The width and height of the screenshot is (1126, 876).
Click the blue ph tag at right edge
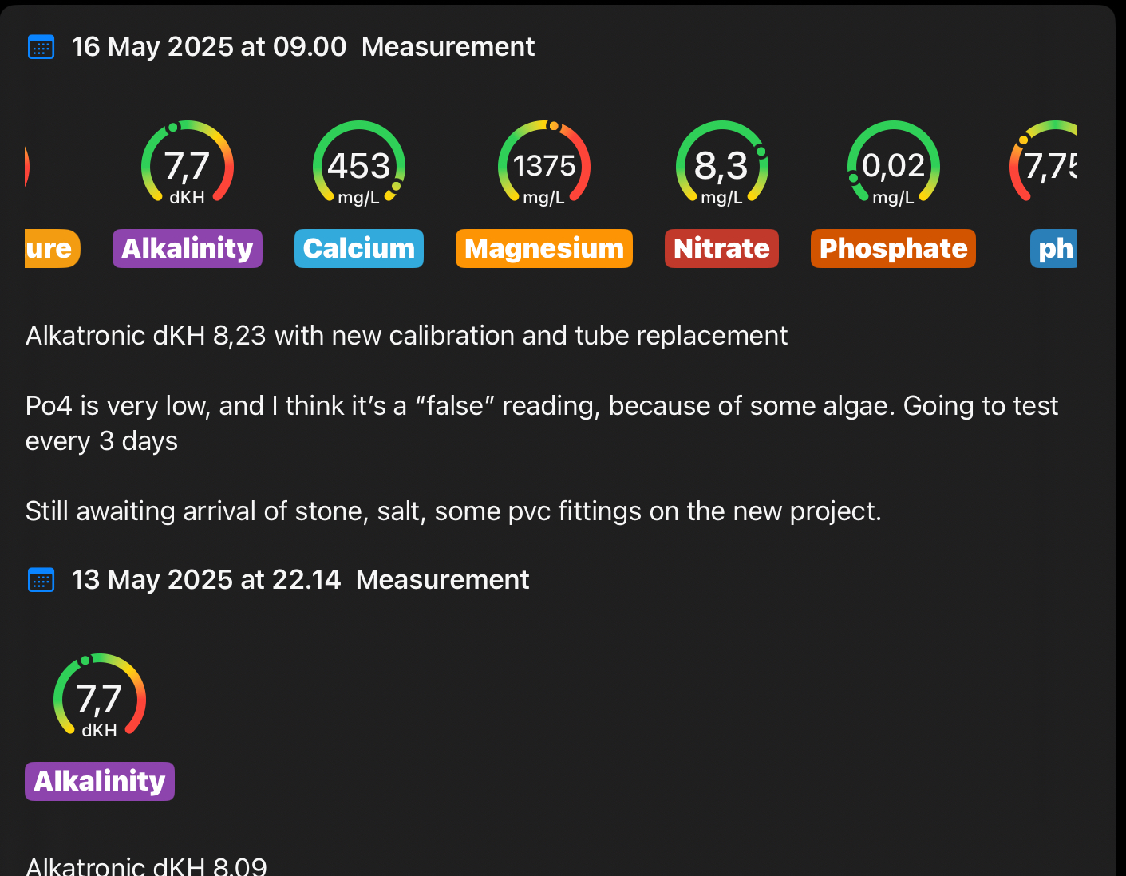tap(1055, 248)
